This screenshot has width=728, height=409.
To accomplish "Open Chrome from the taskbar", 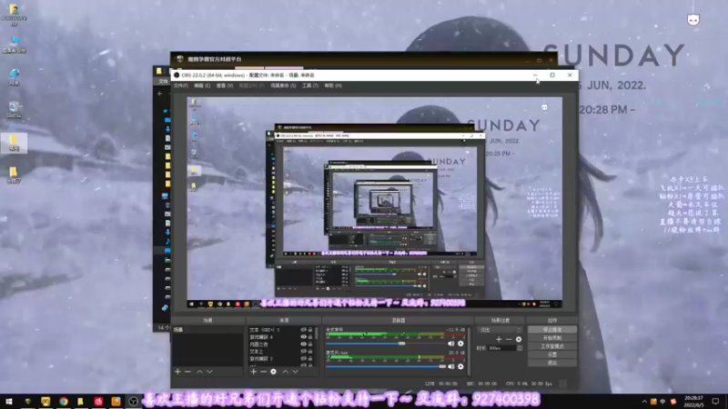I will point(63,402).
